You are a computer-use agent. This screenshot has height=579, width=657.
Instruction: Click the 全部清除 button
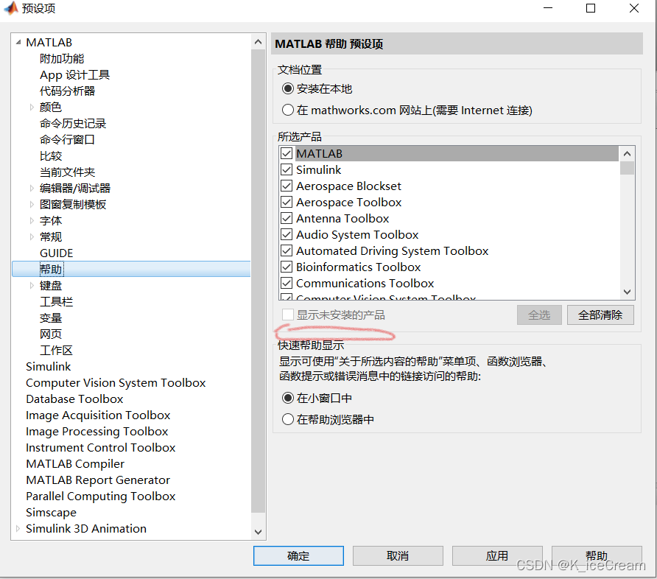pyautogui.click(x=600, y=315)
